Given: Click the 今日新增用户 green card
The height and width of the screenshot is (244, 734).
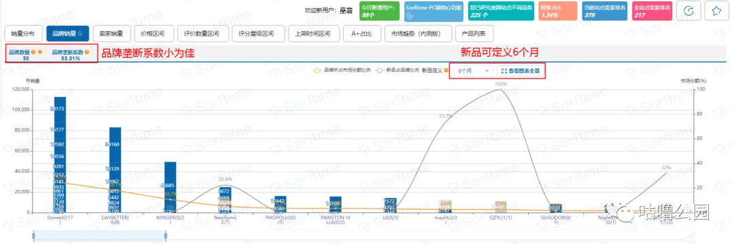Looking at the screenshot, I should coord(380,12).
